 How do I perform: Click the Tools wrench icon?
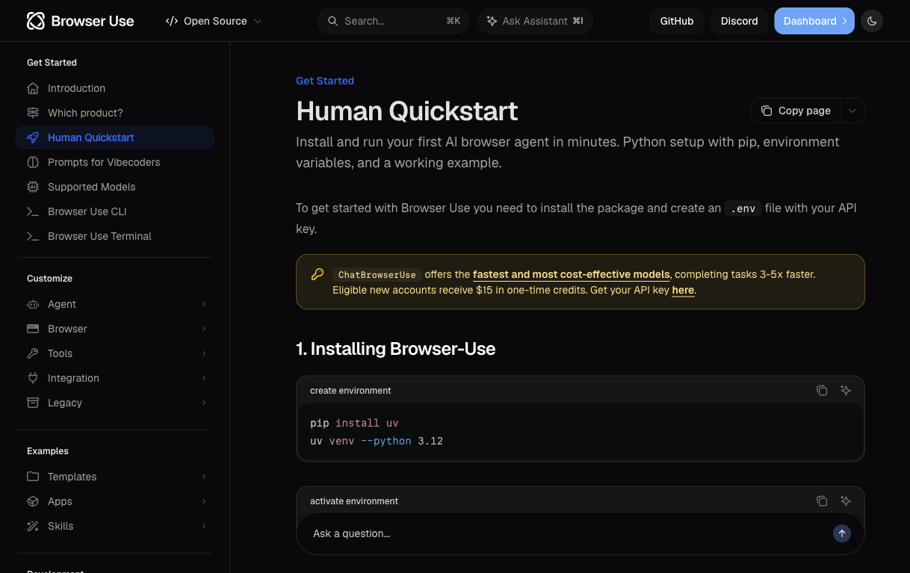[x=33, y=353]
